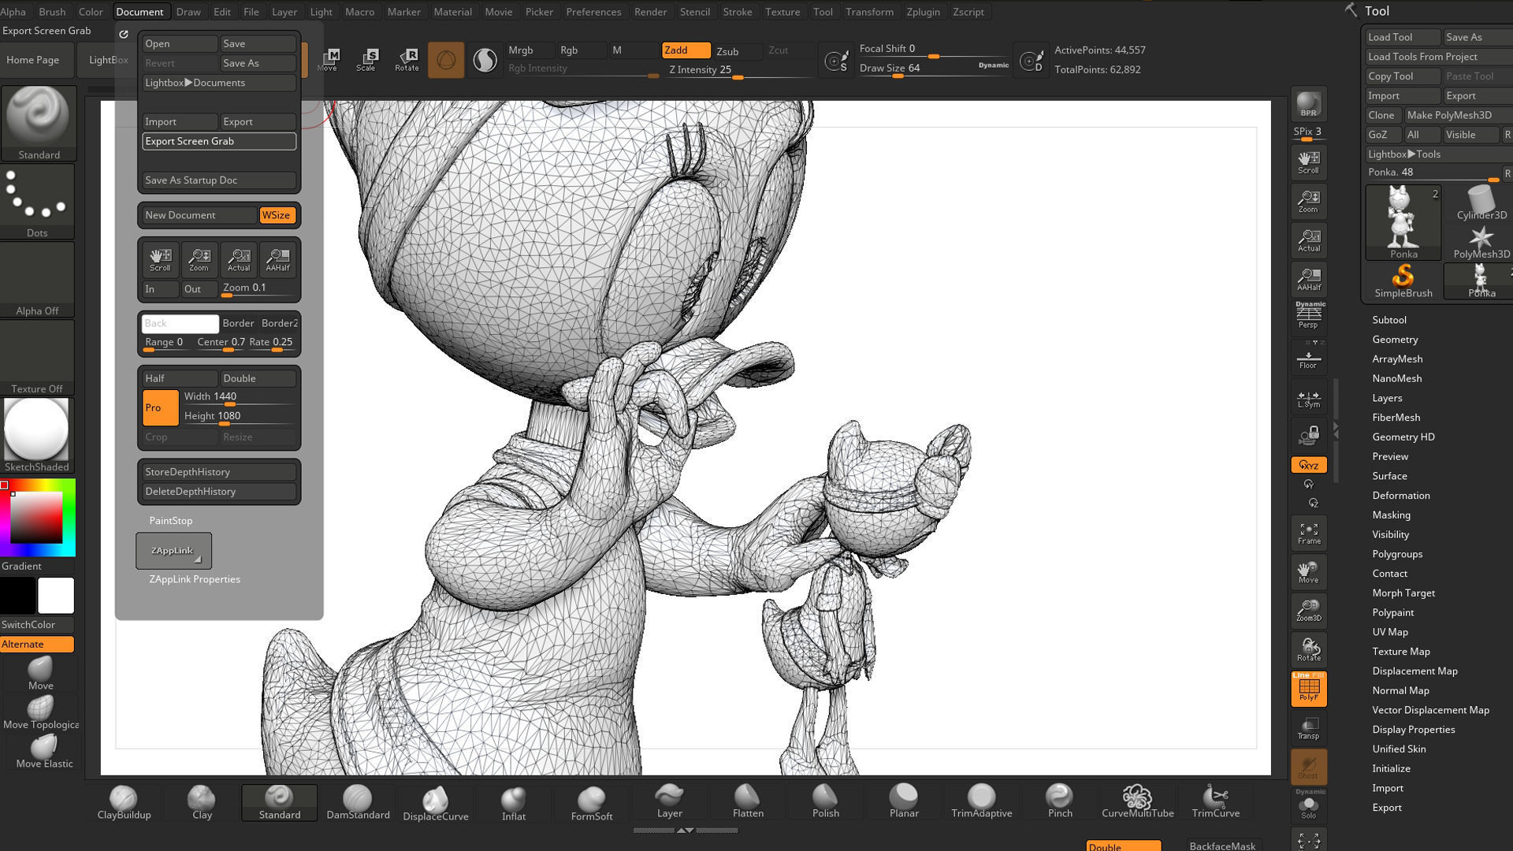This screenshot has height=851, width=1513.
Task: Click the Scroll icon in right shelf
Action: point(1308,162)
